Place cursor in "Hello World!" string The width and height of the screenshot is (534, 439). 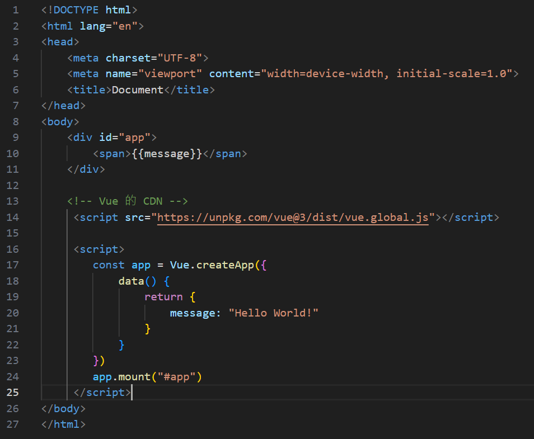coord(273,313)
